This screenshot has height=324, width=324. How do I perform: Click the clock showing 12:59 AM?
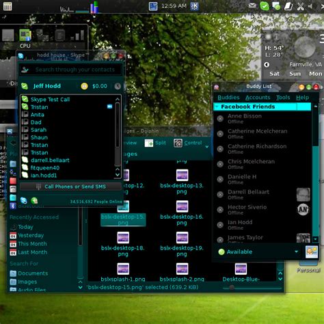click(x=174, y=6)
